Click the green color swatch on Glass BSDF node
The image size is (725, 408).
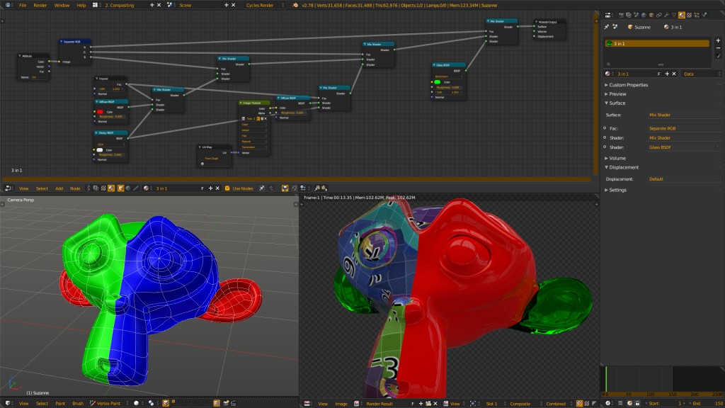[x=438, y=82]
